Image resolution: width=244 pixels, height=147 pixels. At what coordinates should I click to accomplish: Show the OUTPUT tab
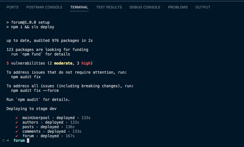click(x=203, y=7)
